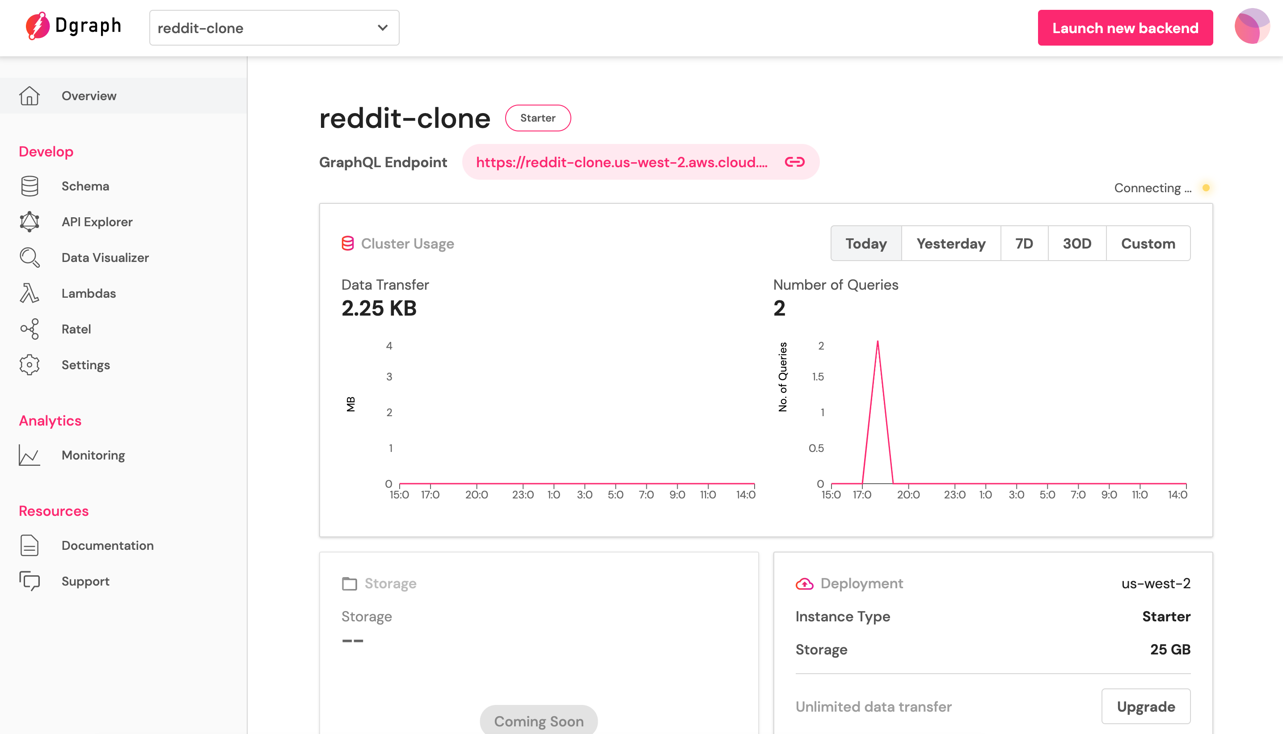Click the Dgraph logo
Screen dimensions: 1283x734
[74, 26]
